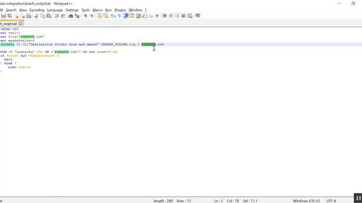Viewport: 362px width, 203px height.
Task: Click 'Exit' inside the IF block
Action: coord(8,59)
